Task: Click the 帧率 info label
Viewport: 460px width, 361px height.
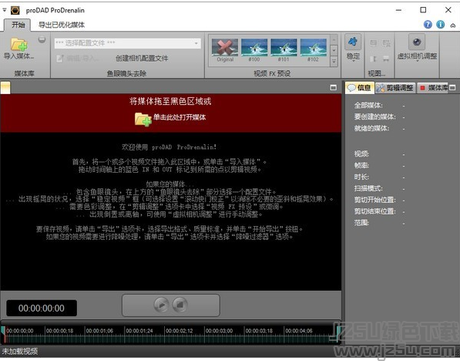Action: (361, 165)
